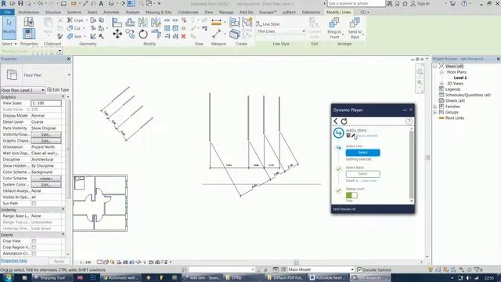Open the Line Style Thin Lines dropdown

click(x=303, y=31)
